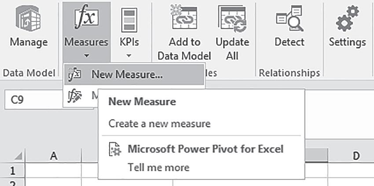Click the Tell me more link

tap(158, 167)
